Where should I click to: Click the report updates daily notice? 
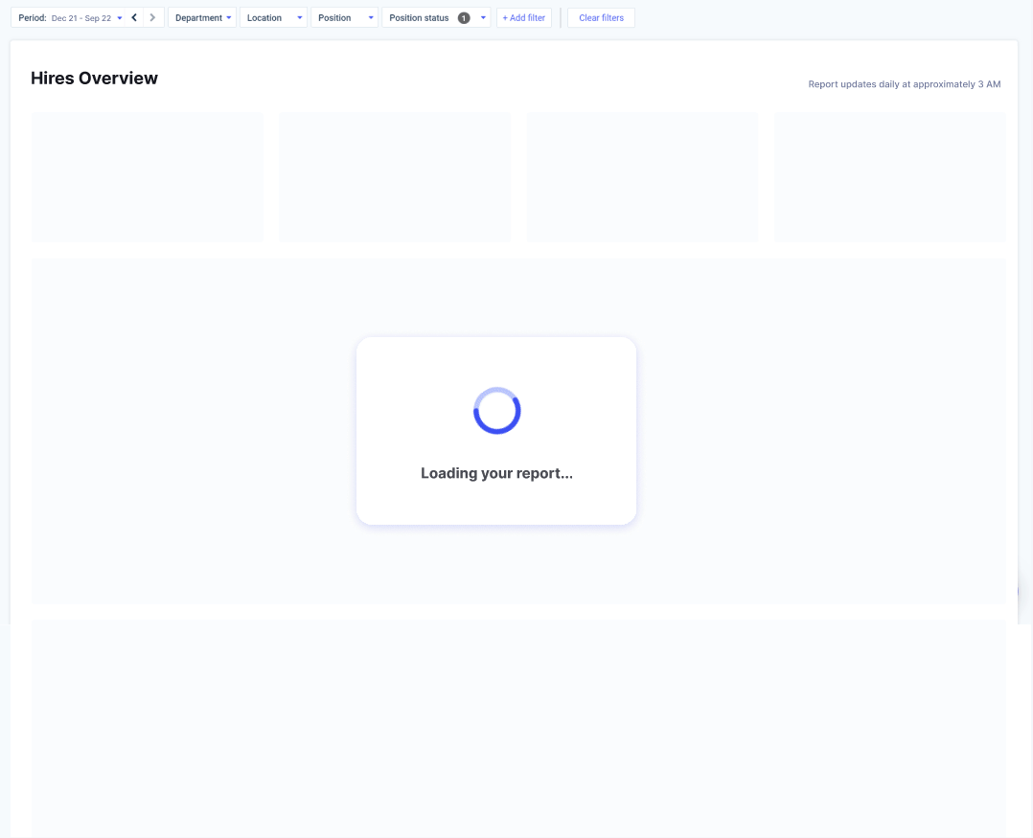904,84
